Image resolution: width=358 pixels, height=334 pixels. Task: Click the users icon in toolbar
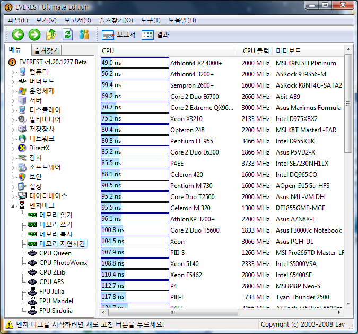coord(84,35)
